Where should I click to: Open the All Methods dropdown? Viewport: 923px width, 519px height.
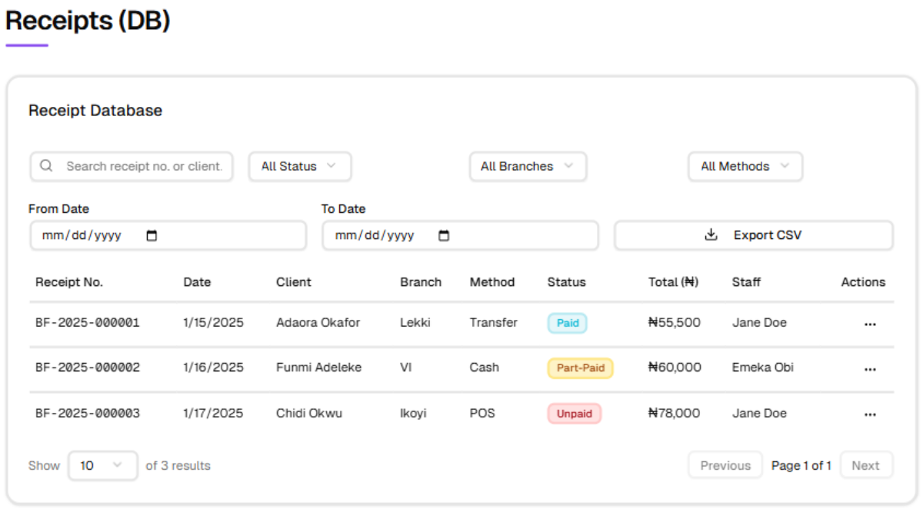(x=745, y=166)
